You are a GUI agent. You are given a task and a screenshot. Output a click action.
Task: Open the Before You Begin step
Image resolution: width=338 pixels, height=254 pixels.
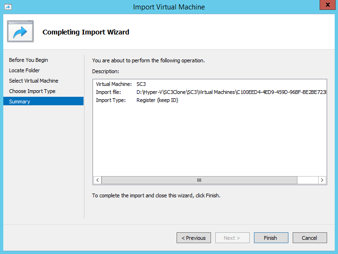point(28,60)
